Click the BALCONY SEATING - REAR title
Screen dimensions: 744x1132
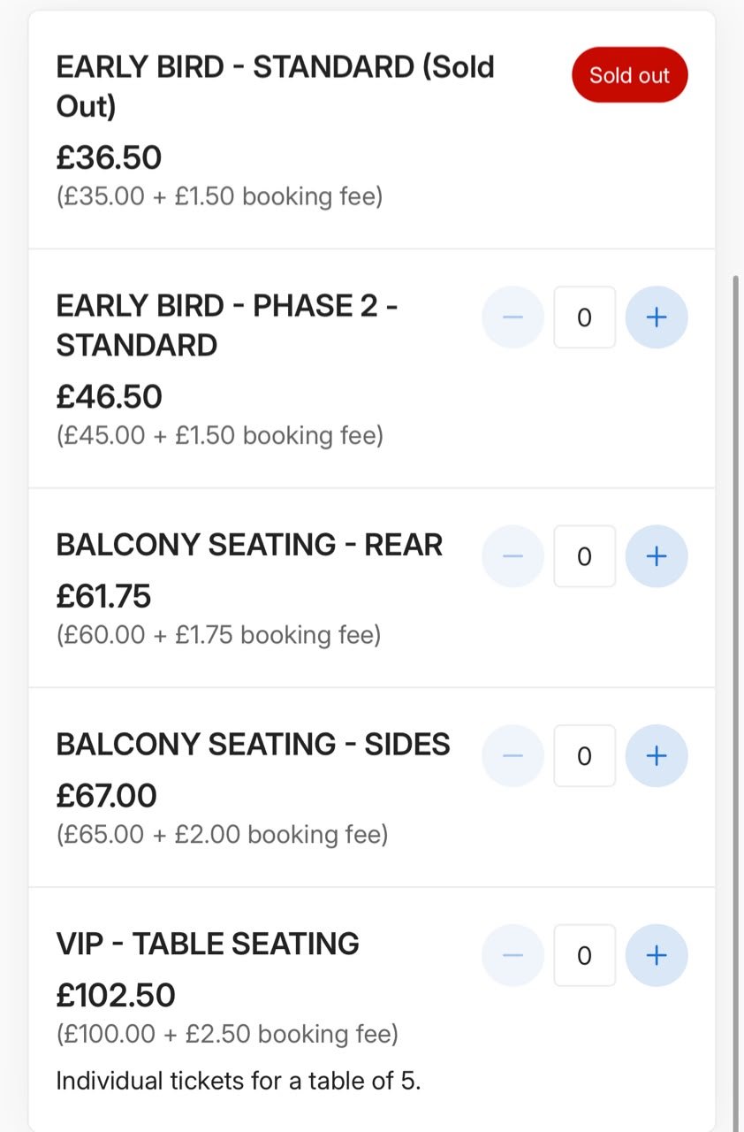[249, 545]
